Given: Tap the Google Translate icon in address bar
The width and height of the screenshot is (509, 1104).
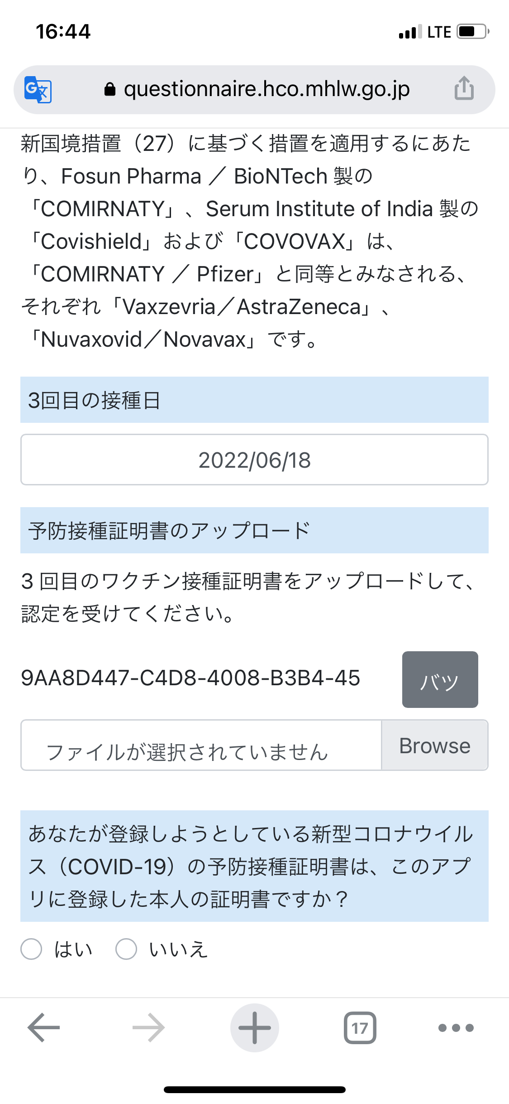Looking at the screenshot, I should pos(38,90).
